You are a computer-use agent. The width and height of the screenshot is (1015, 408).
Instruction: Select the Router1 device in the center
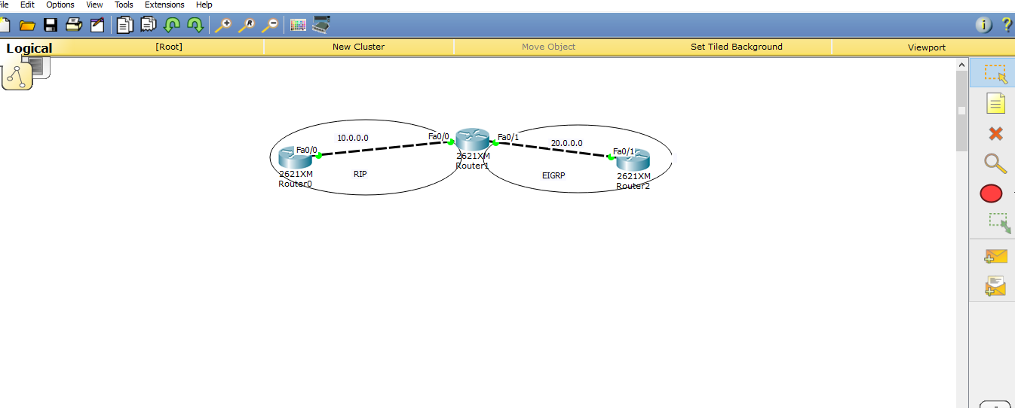pyautogui.click(x=473, y=139)
